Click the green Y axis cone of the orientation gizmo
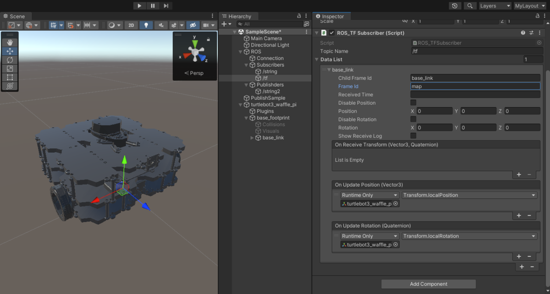This screenshot has height=294, width=550. (195, 44)
